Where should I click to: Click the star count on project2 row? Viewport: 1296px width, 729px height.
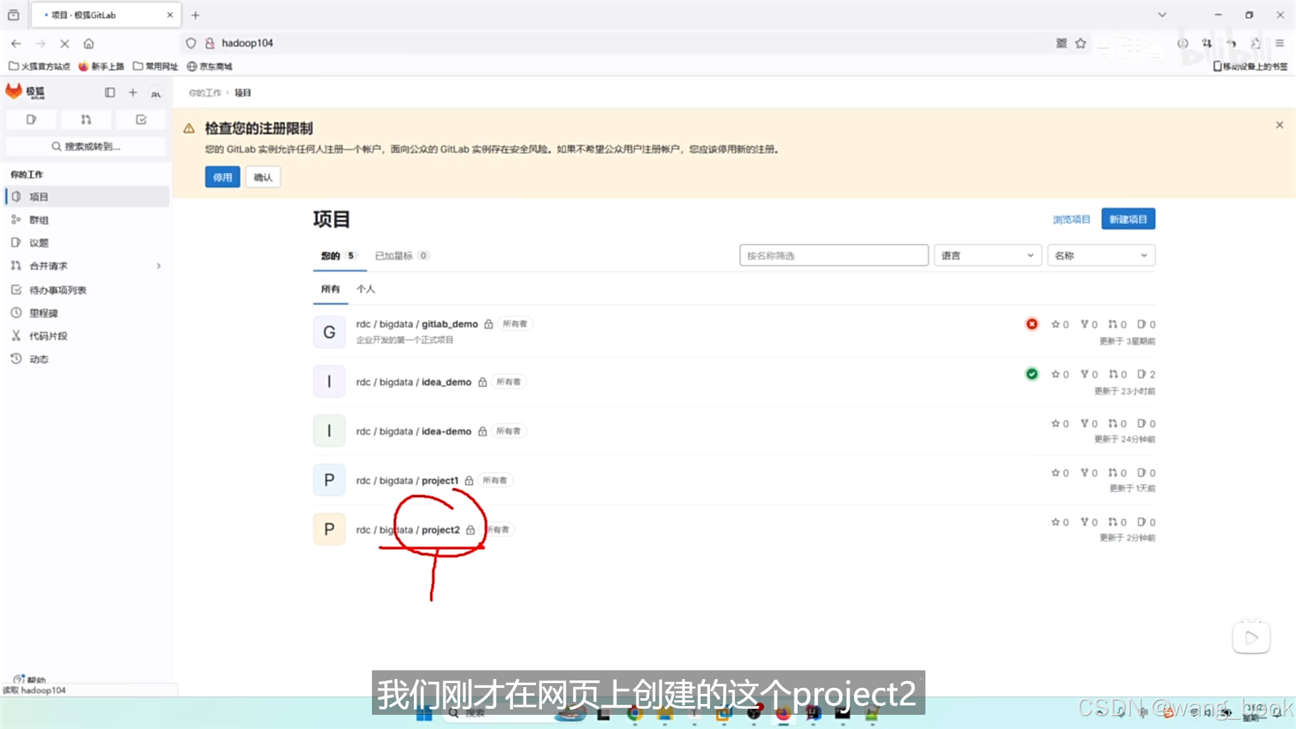tap(1060, 522)
